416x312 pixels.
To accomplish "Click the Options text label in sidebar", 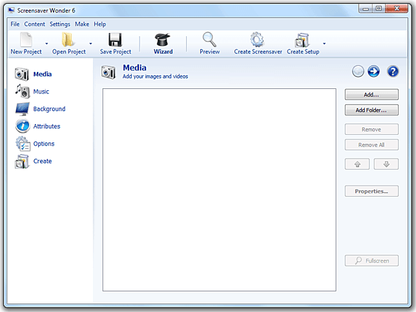I will click(44, 144).
